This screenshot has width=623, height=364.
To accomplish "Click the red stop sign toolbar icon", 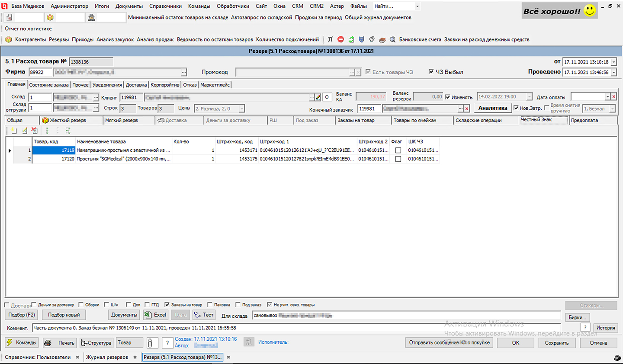I will (340, 39).
